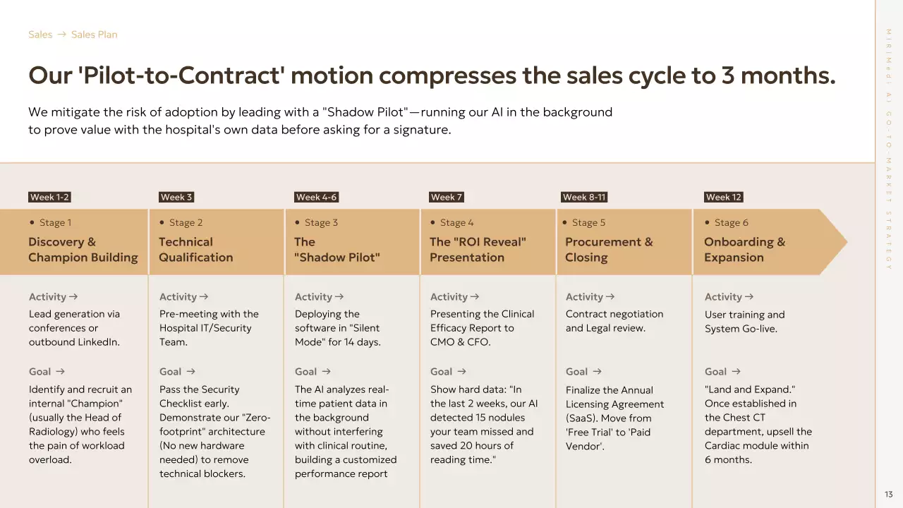Viewport: 903px width, 508px height.
Task: Click the Week 12 timeline tag
Action: pyautogui.click(x=723, y=198)
